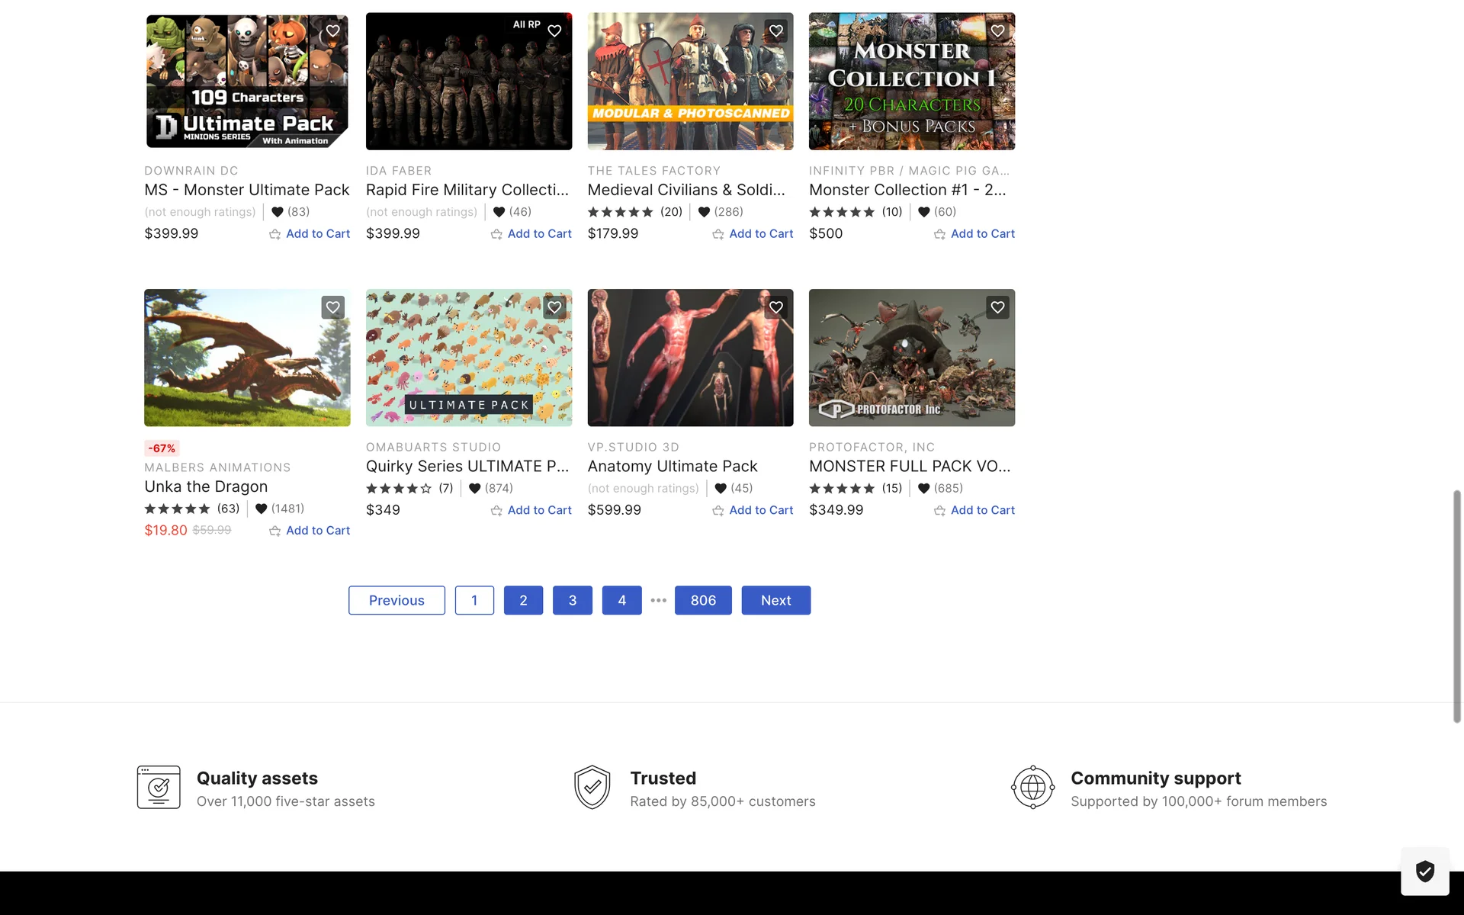This screenshot has width=1464, height=915.
Task: Click heart icon on Monster Collection #1 thumbnail
Action: pyautogui.click(x=997, y=31)
